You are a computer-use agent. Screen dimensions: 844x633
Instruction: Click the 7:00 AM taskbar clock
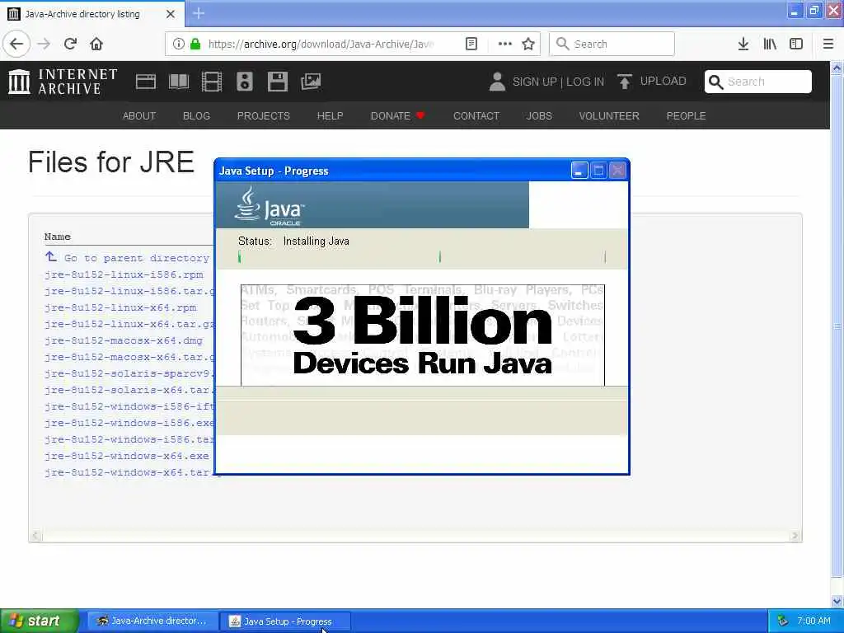814,621
